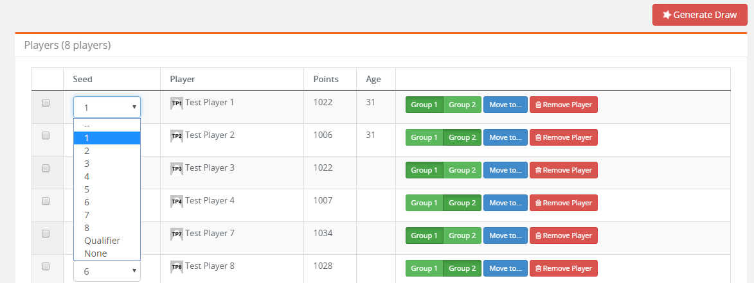The image size is (754, 283).
Task: Select the checkbox for Test Player 8
Action: [46, 266]
